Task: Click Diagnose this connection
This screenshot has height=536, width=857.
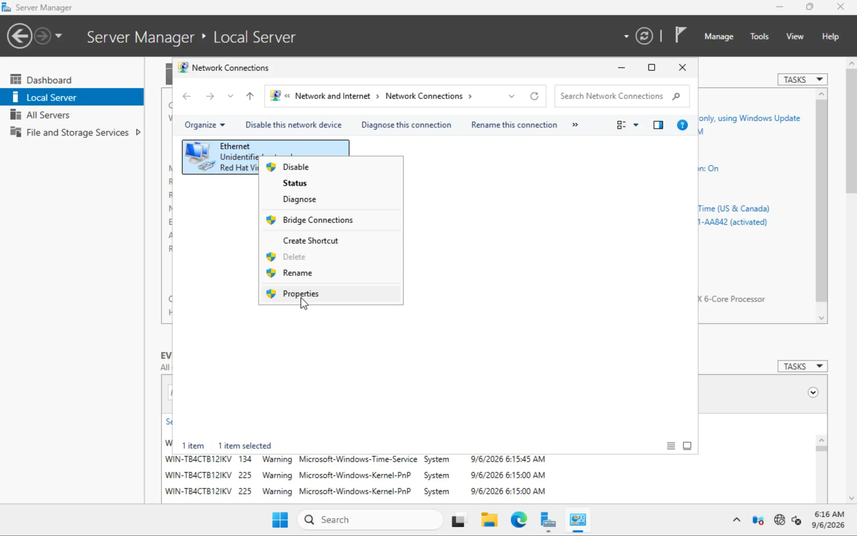Action: (x=406, y=125)
